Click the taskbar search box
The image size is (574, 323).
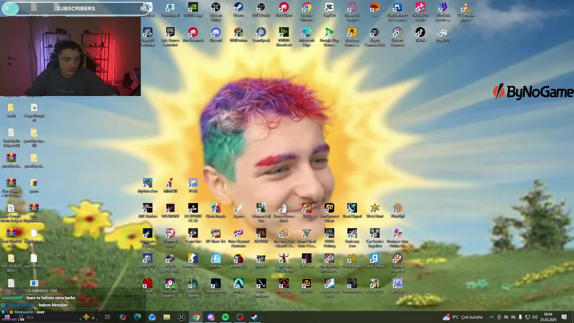pos(58,317)
